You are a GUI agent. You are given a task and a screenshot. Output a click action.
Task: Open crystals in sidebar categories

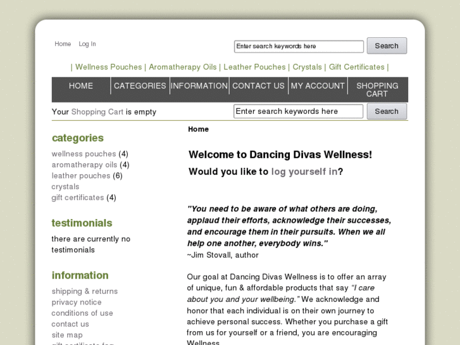click(65, 187)
